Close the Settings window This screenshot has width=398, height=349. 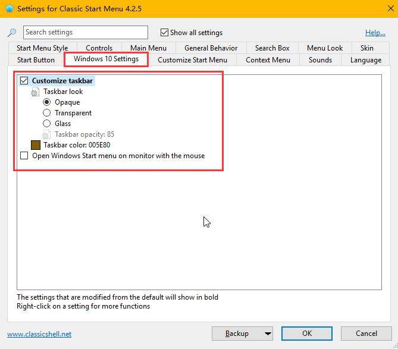point(391,9)
